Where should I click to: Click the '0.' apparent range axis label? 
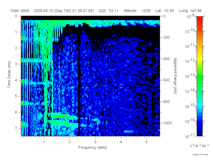tap(165, 16)
